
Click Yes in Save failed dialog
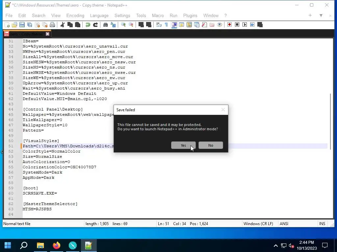pyautogui.click(x=183, y=145)
